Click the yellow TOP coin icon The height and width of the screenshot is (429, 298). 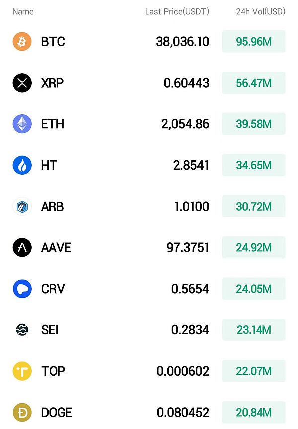(x=22, y=371)
